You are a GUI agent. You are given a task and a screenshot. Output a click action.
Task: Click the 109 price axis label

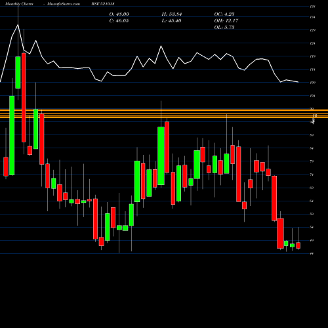313,83
